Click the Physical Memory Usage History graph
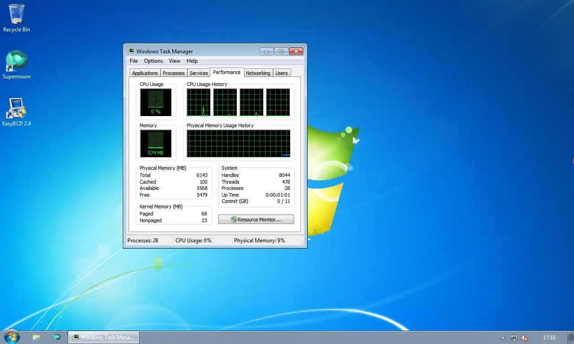Viewport: 574px width, 344px height. [238, 143]
